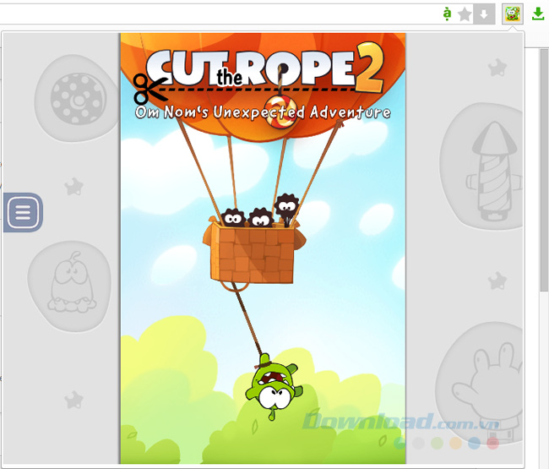Click the green Vietnamese input 'à' icon

[447, 14]
